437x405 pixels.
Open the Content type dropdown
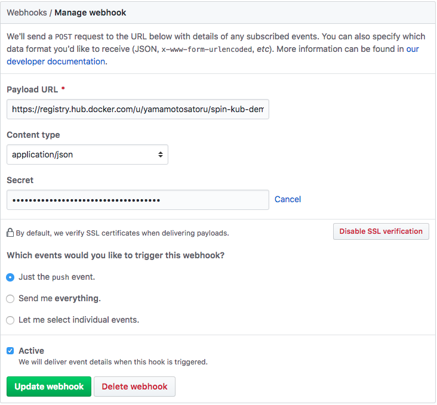pos(87,154)
